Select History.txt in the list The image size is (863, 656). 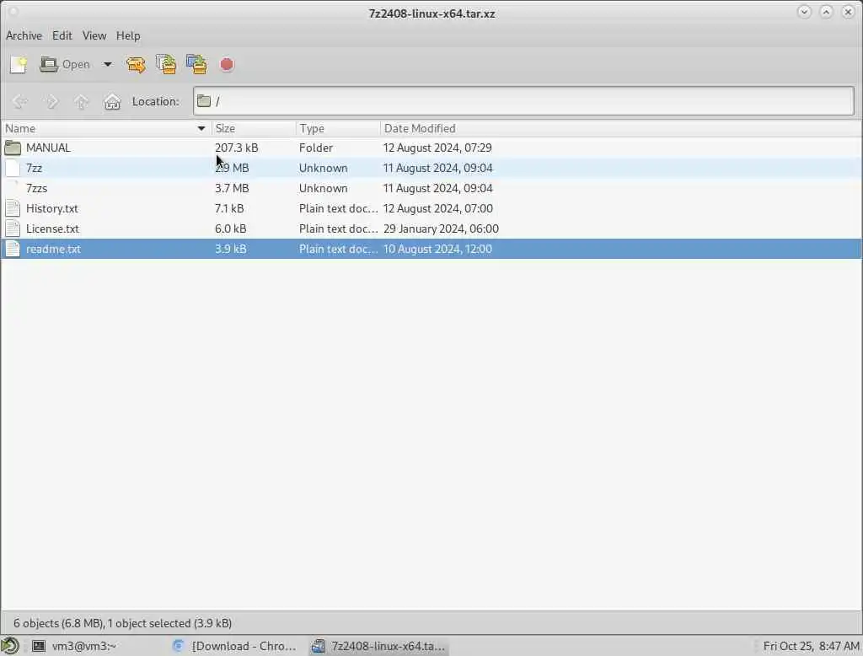coord(431,208)
